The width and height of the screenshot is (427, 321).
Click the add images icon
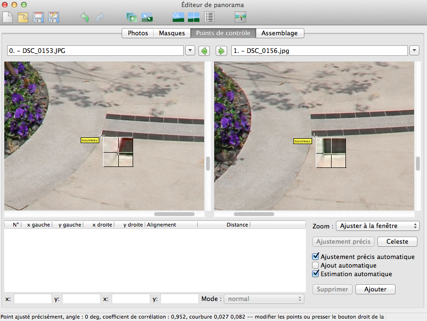click(132, 18)
